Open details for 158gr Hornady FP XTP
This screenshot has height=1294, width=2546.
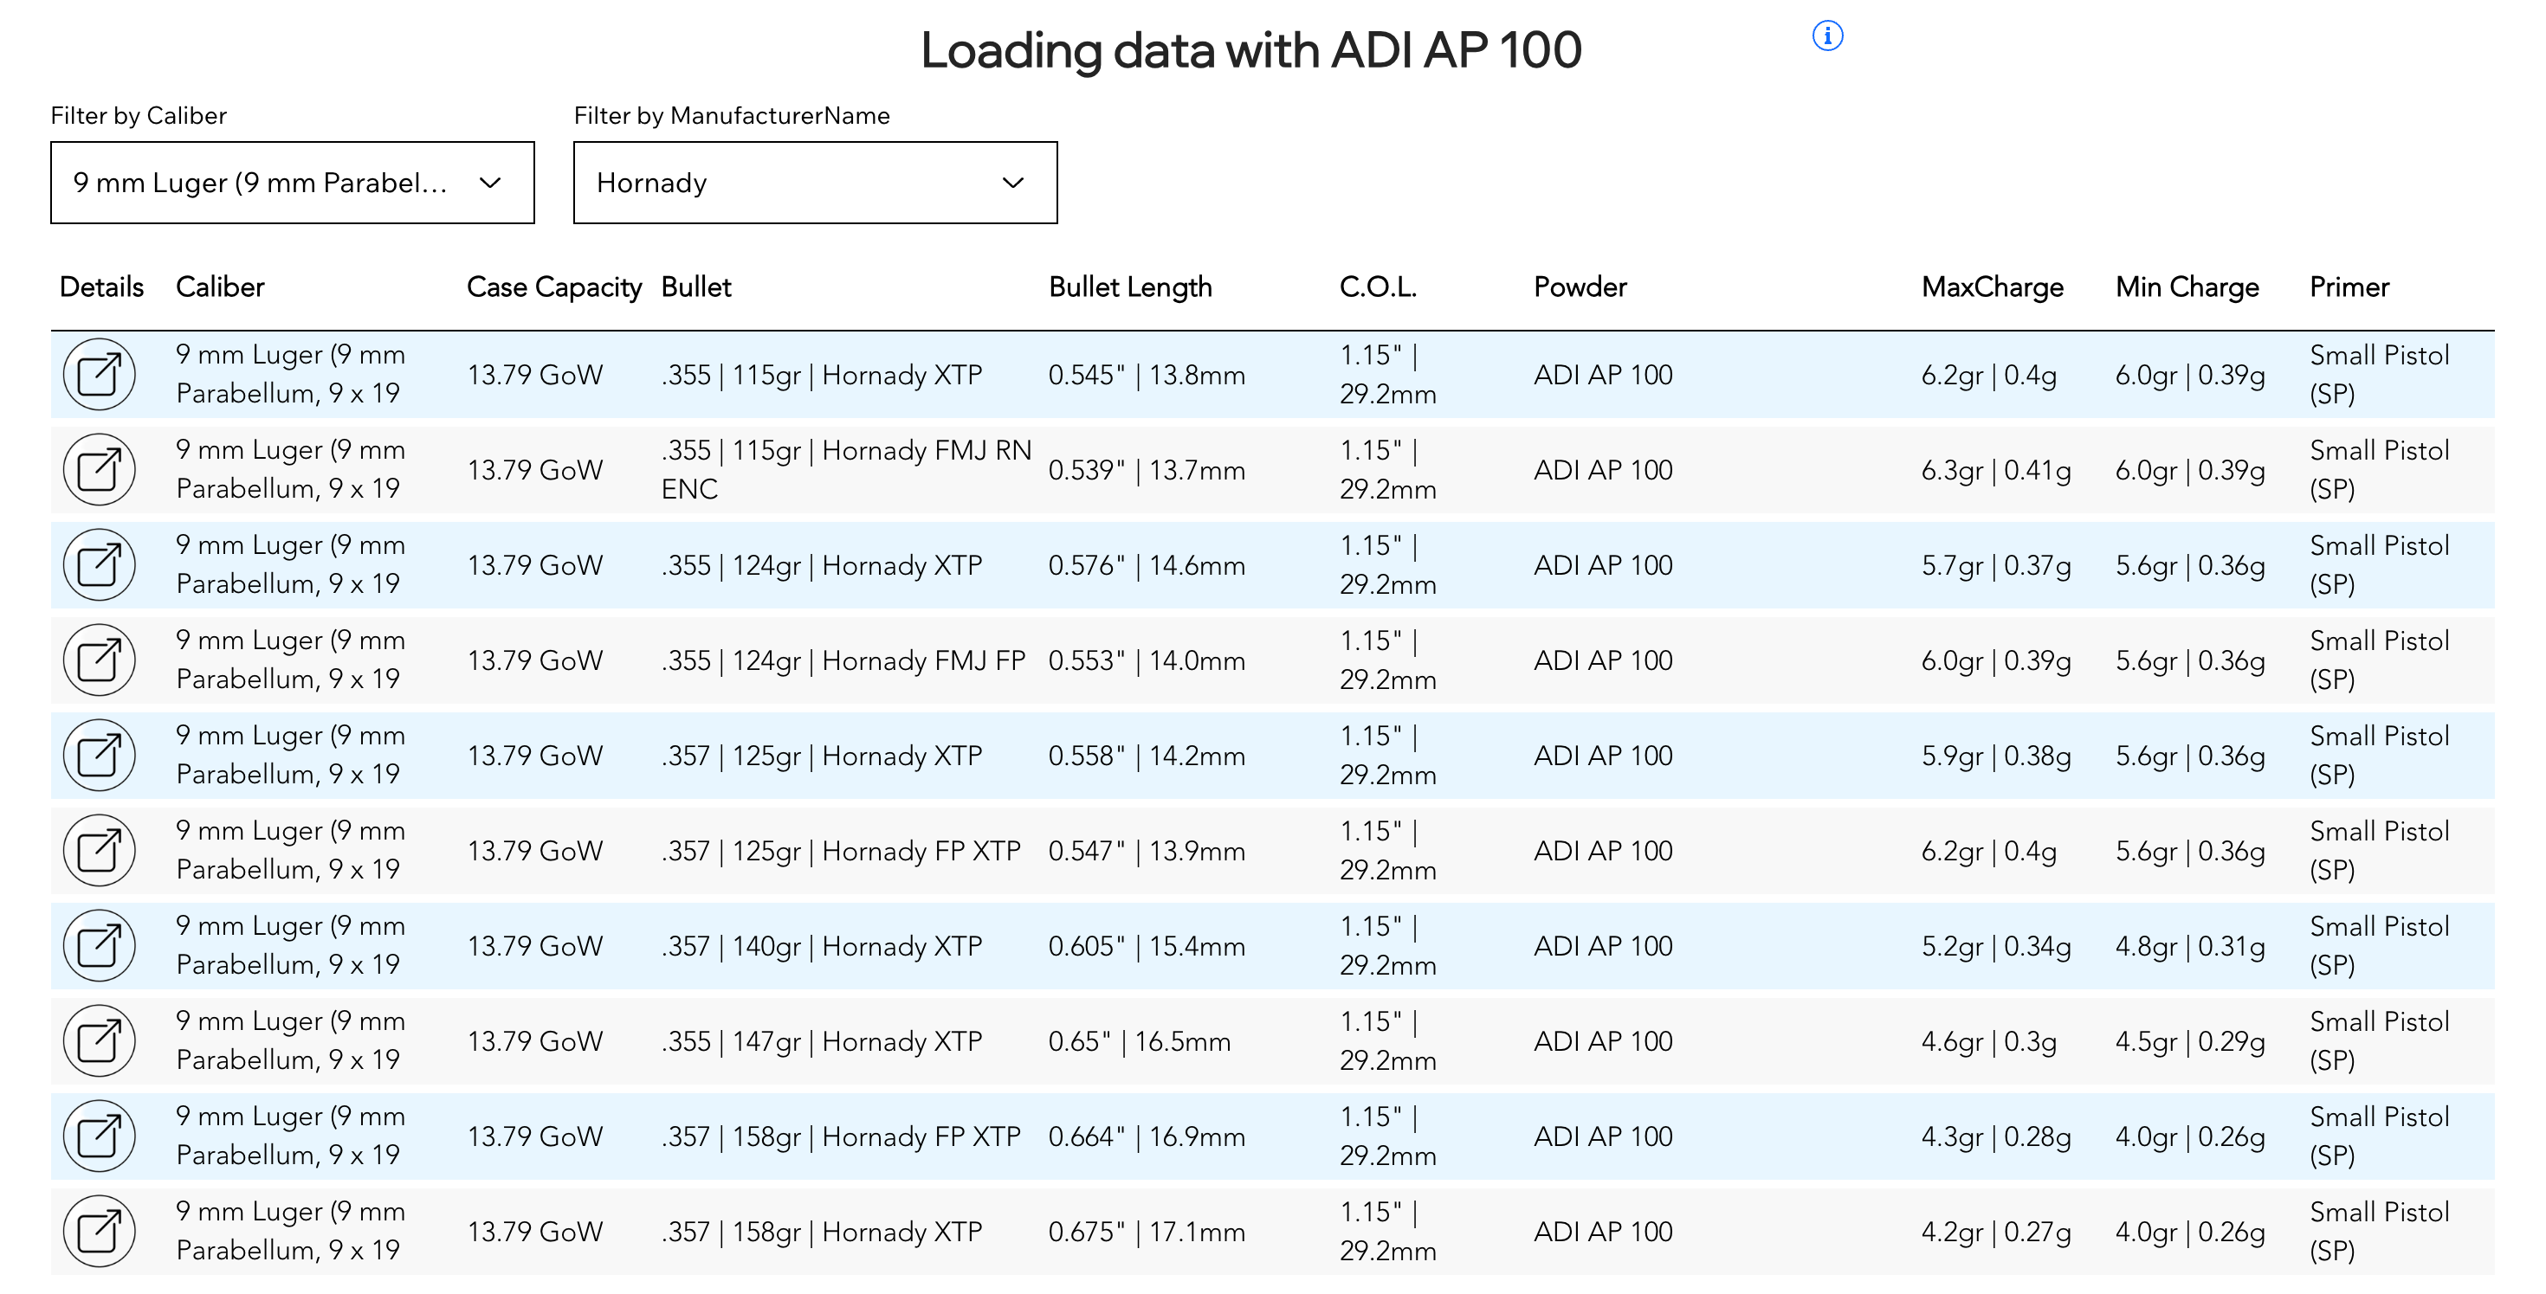(x=99, y=1136)
